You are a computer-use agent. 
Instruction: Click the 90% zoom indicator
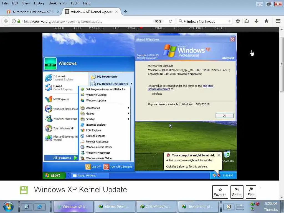(x=158, y=21)
